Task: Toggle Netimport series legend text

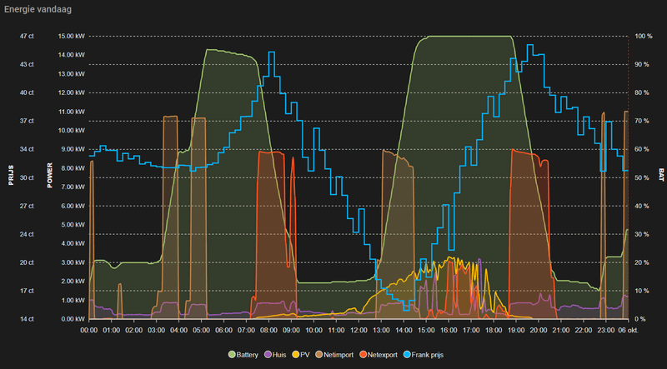Action: coord(339,355)
